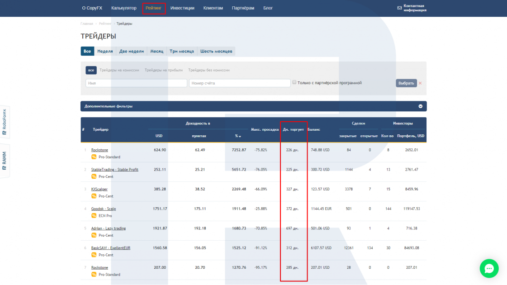Image resolution: width=507 pixels, height=285 pixels.
Task: Click the 7252.87 percent value
Action: (x=239, y=150)
